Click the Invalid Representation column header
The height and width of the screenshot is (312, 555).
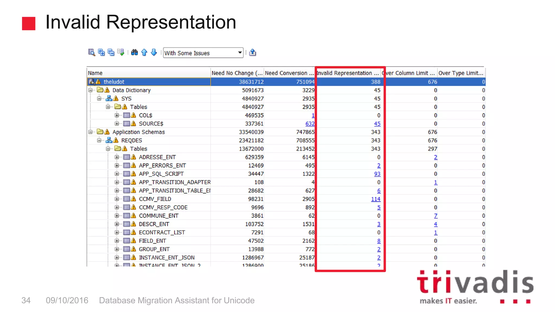349,73
